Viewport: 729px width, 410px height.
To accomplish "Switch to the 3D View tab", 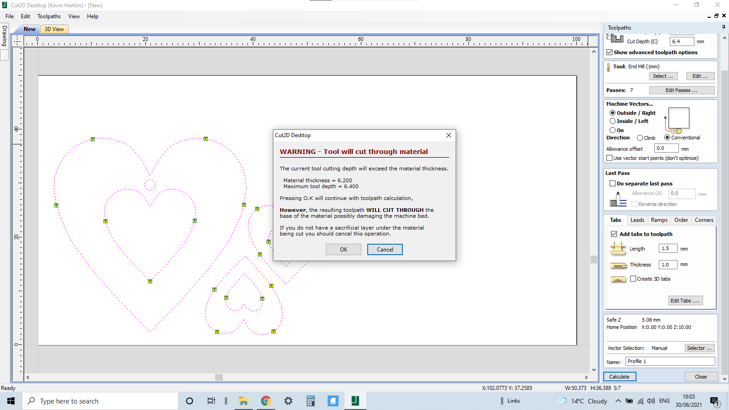I will 54,29.
